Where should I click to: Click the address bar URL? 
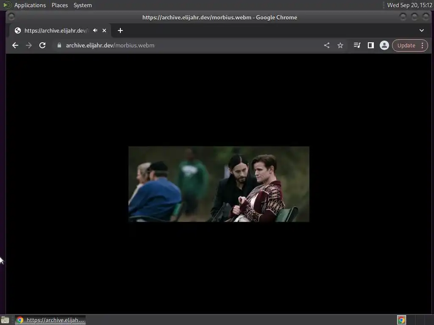(110, 45)
